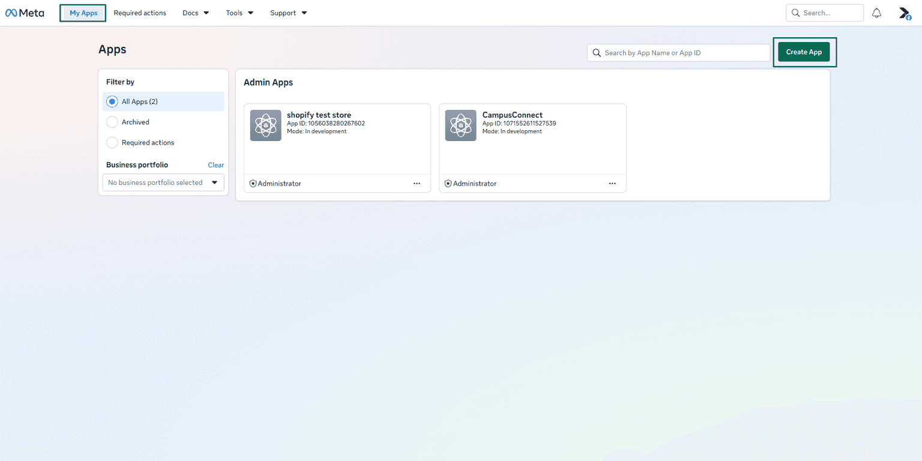Click the magnifier in the top search box
Image resolution: width=922 pixels, height=461 pixels.
point(795,13)
